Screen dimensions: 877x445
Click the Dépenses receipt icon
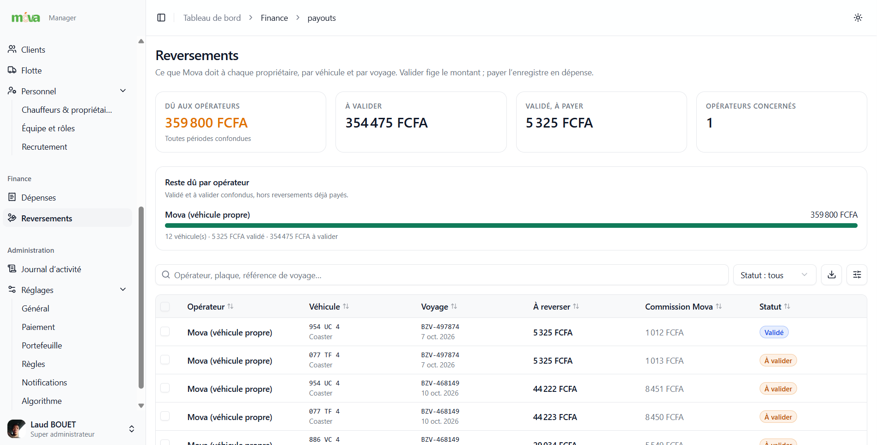point(12,197)
